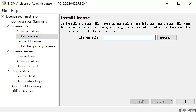Open the Offline Access item
The width and height of the screenshot is (196, 112).
[22, 91]
